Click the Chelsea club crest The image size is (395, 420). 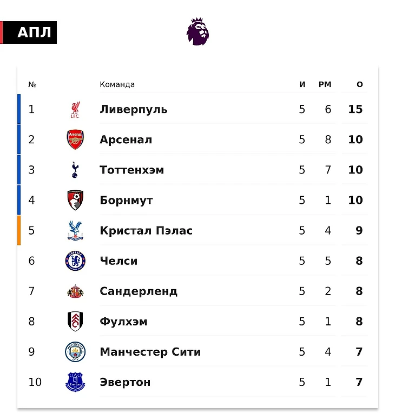pos(75,261)
